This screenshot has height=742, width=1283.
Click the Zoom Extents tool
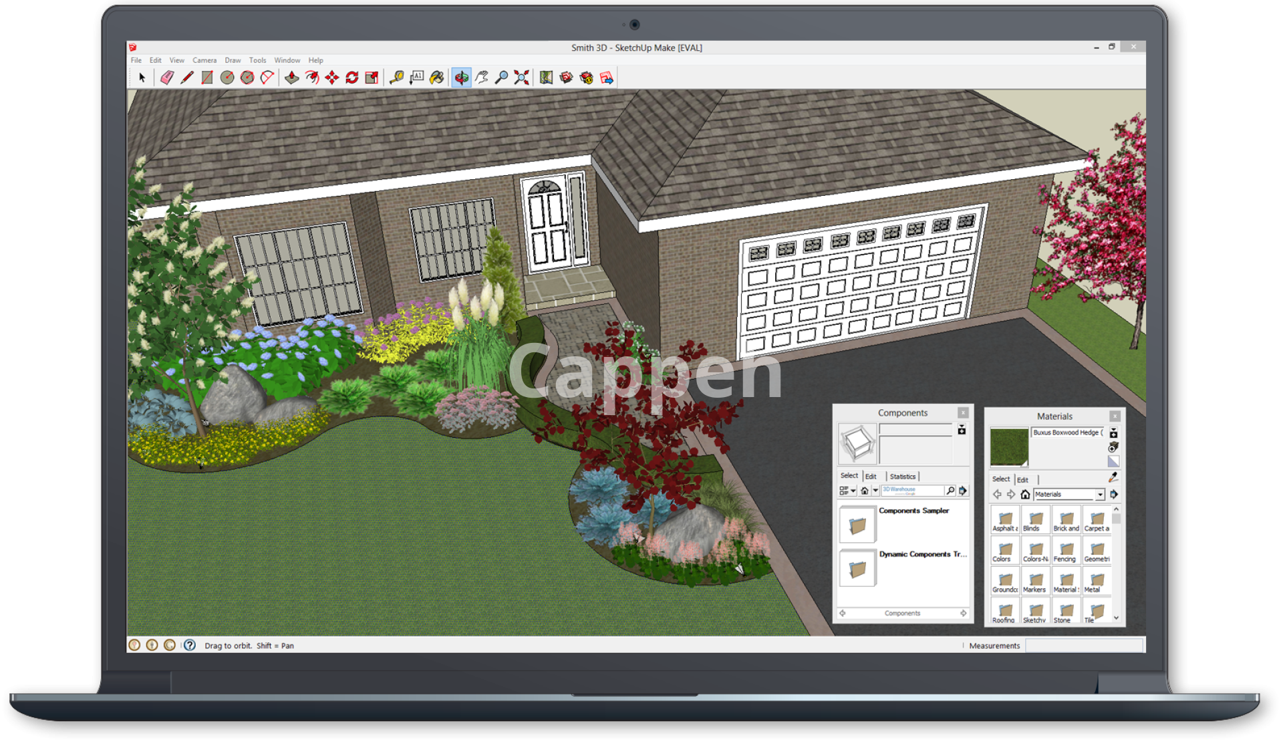coord(522,78)
